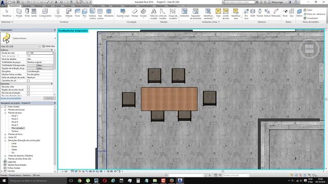The height and width of the screenshot is (184, 328).
Task: Open the Cadeira Breuer type selector dropdown
Action: point(55,38)
